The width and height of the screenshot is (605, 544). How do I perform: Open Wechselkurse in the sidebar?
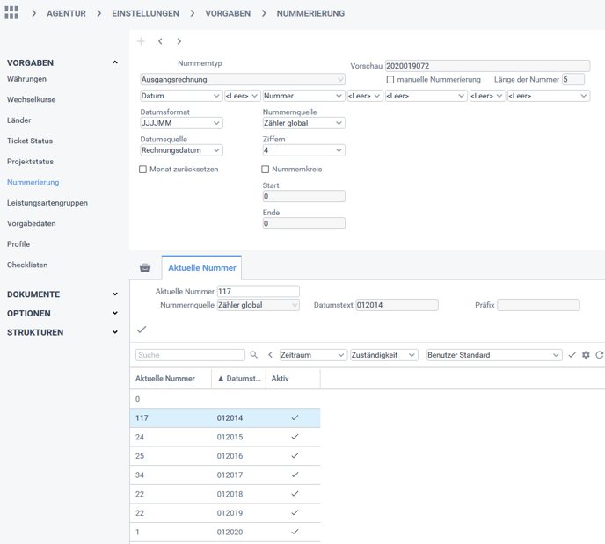click(x=32, y=99)
